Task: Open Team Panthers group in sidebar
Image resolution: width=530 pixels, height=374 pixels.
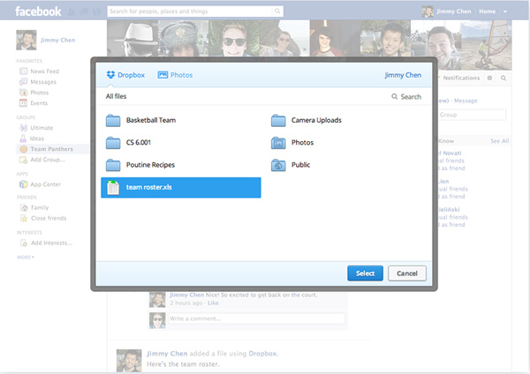Action: click(x=52, y=149)
